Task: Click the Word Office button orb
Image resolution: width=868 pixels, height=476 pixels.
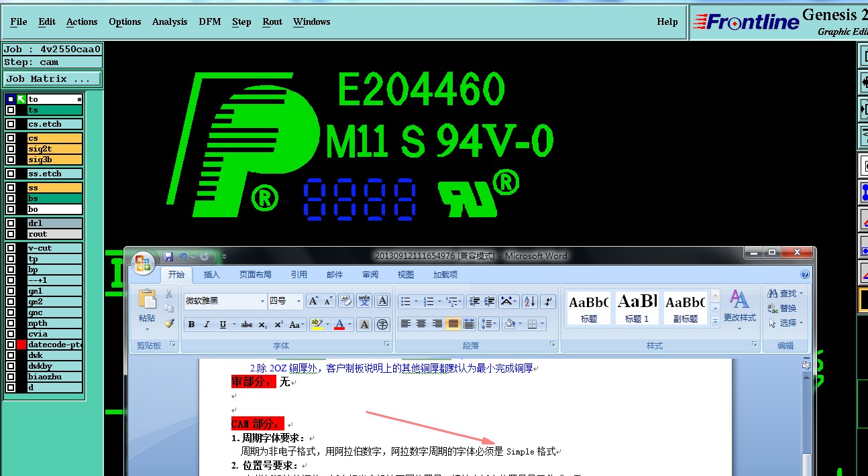Action: (x=143, y=263)
